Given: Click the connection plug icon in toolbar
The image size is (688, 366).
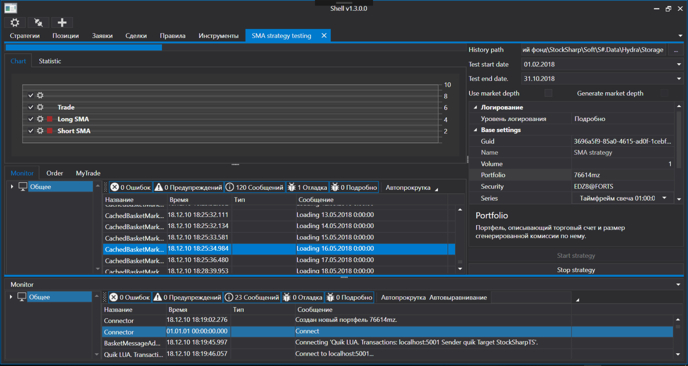Looking at the screenshot, I should click(38, 23).
